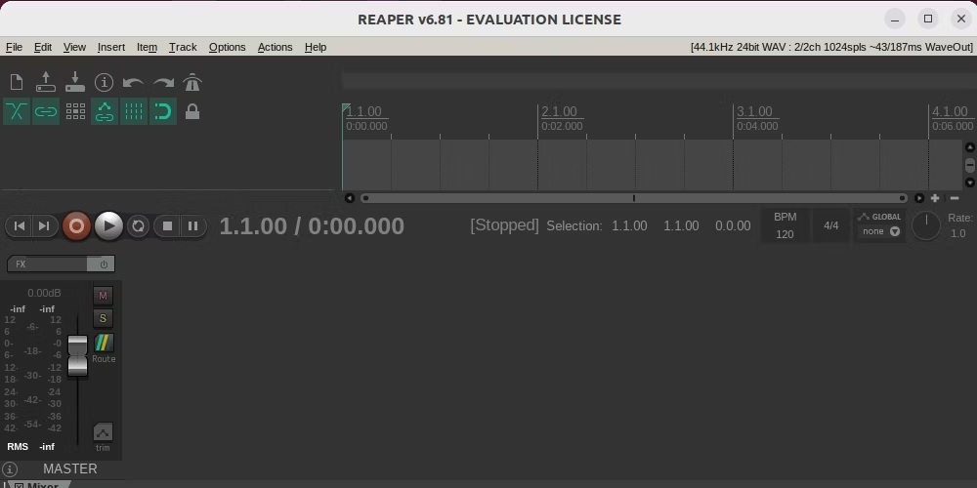Toggle repeat loop button in transport
The height and width of the screenshot is (488, 977).
coord(139,226)
